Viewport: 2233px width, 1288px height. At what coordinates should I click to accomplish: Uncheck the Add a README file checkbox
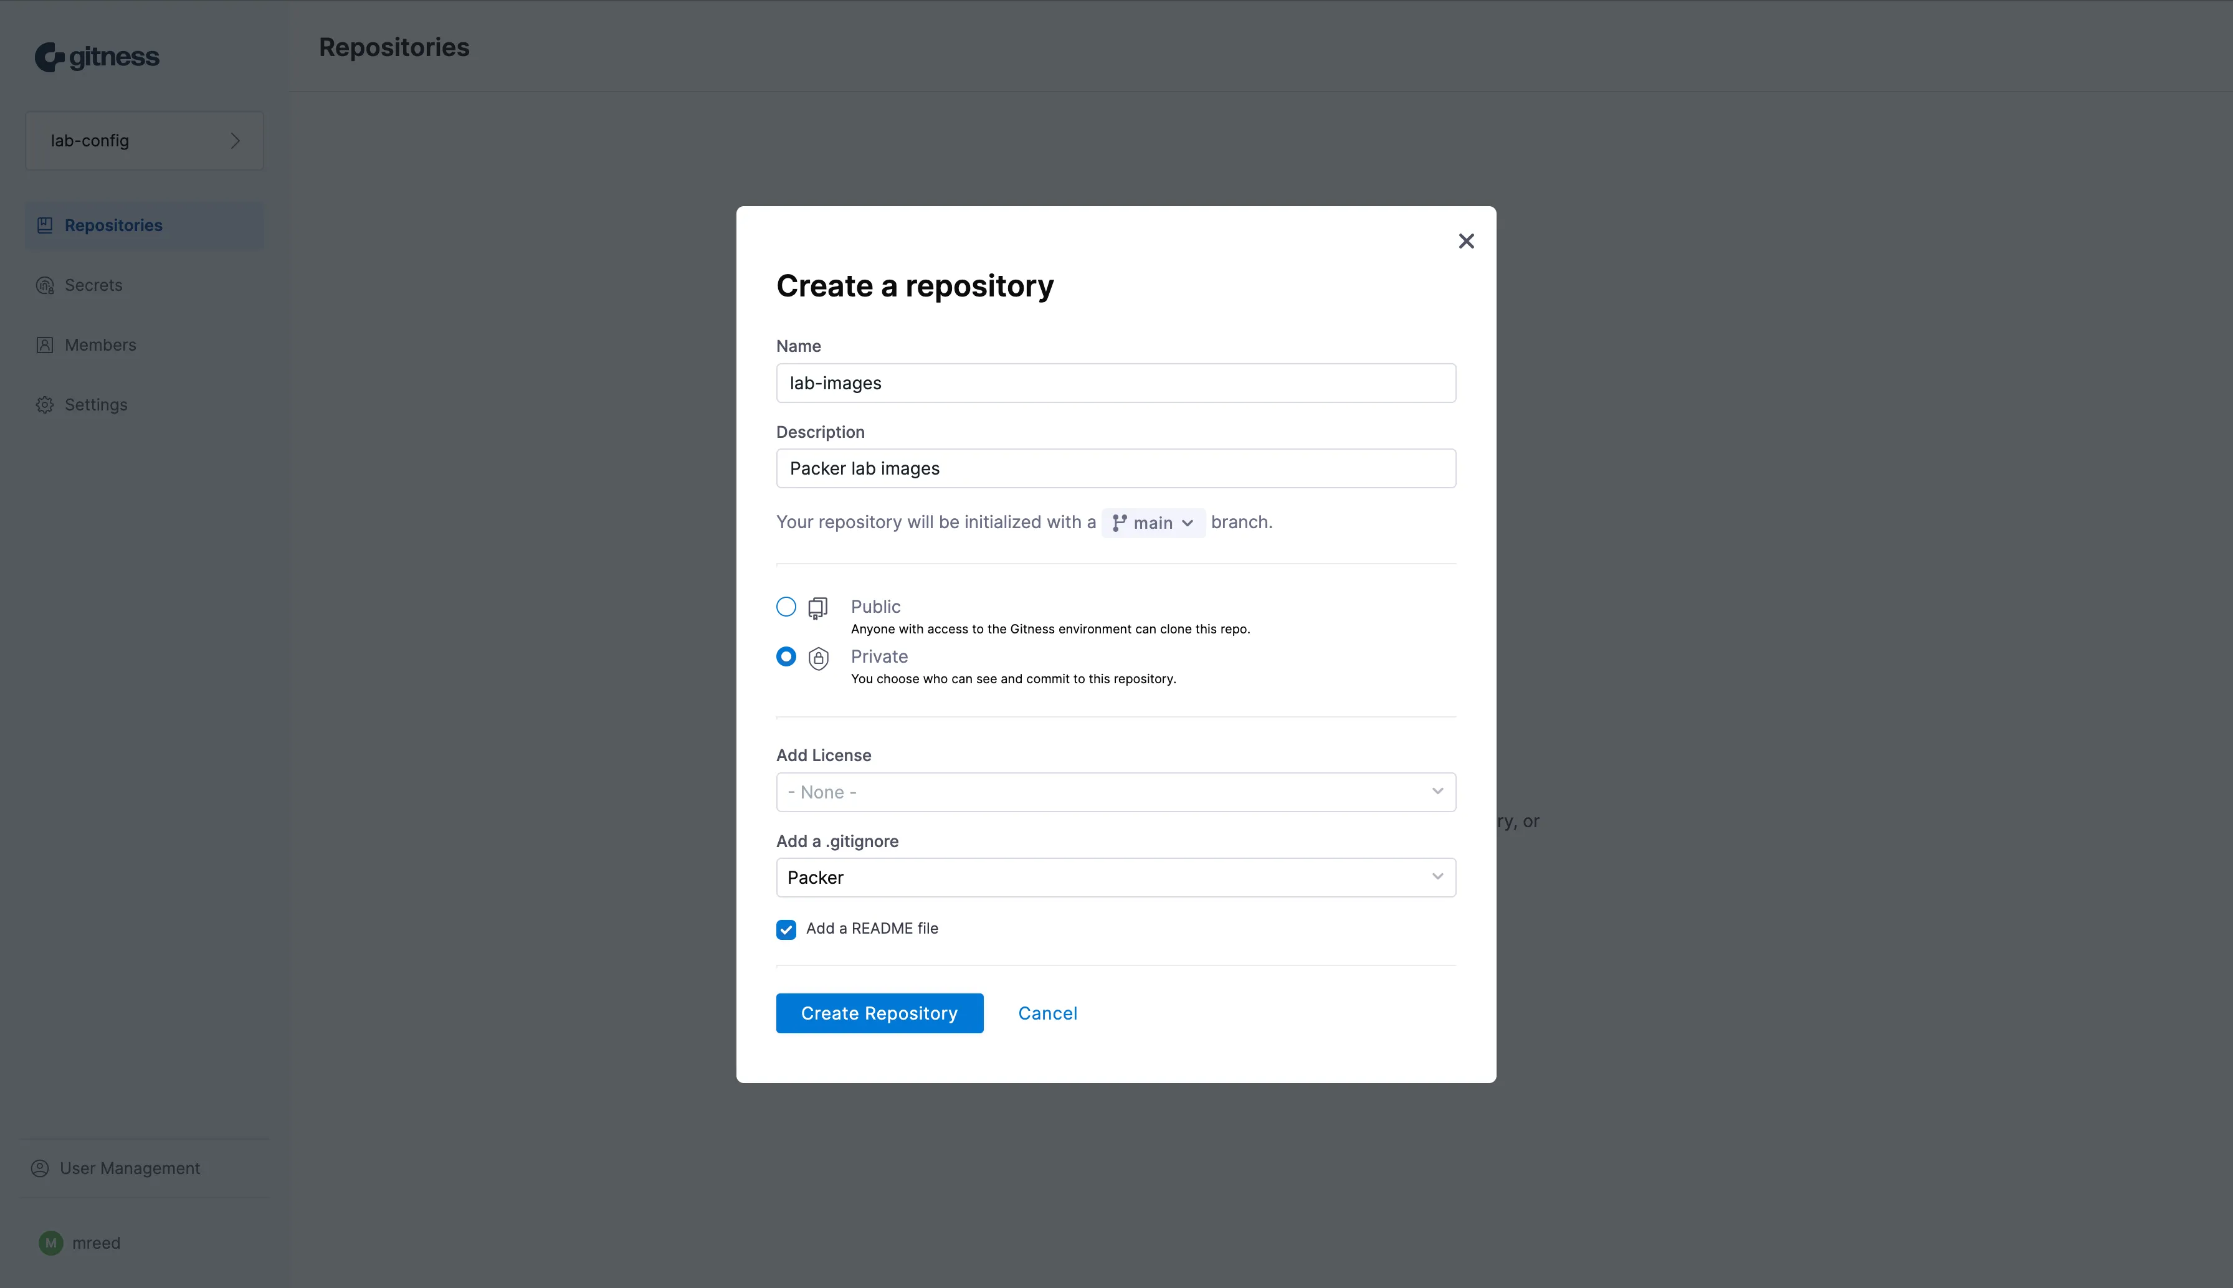[786, 929]
